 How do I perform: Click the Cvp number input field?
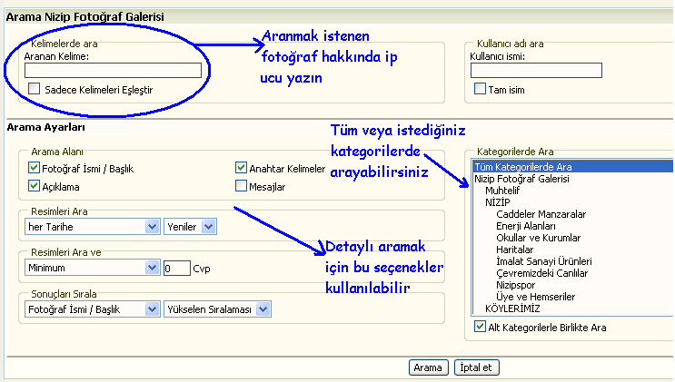[176, 269]
